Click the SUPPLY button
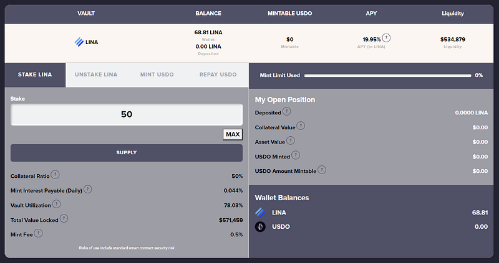The width and height of the screenshot is (499, 263). coord(127,152)
